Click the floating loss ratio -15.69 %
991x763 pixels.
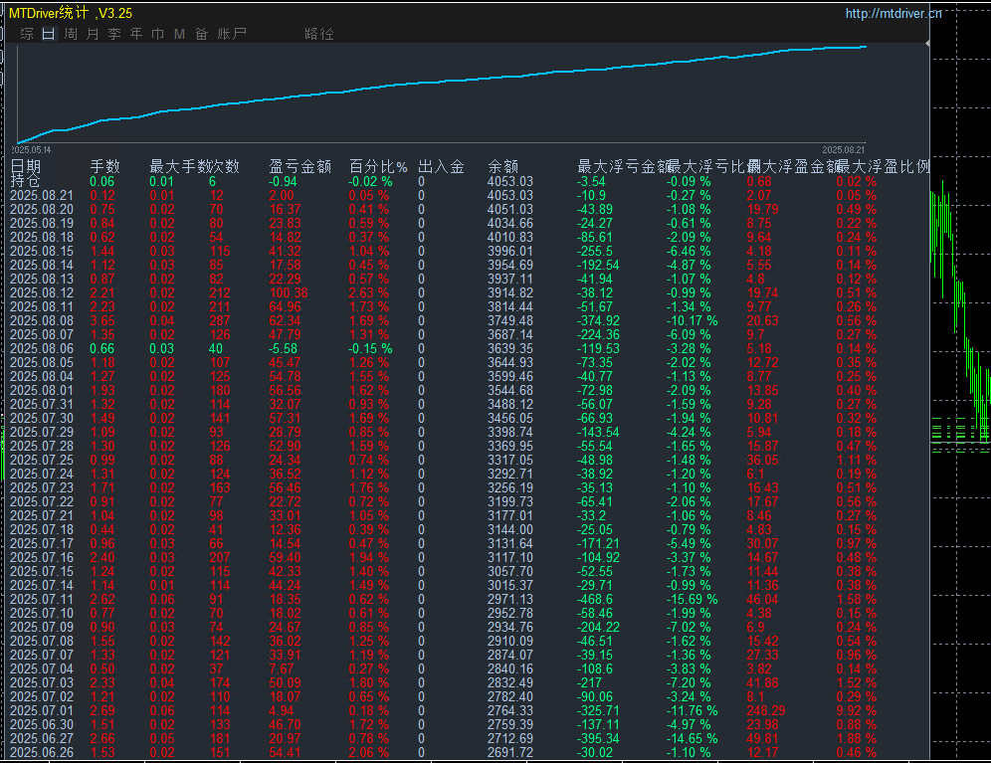click(x=693, y=599)
